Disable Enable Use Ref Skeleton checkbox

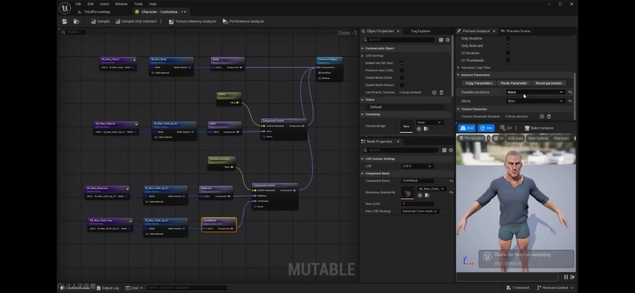(x=402, y=63)
